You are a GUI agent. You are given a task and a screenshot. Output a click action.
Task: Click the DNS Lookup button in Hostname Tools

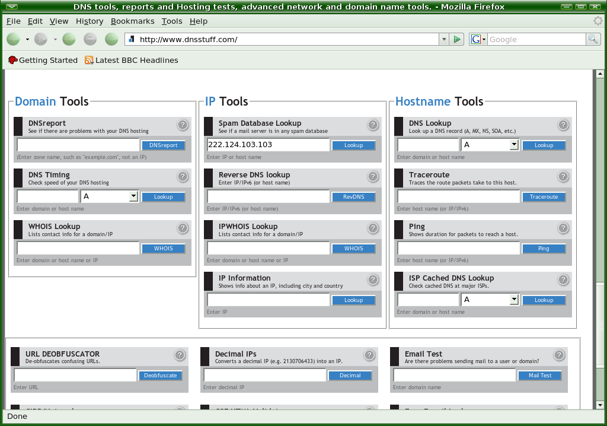click(544, 145)
